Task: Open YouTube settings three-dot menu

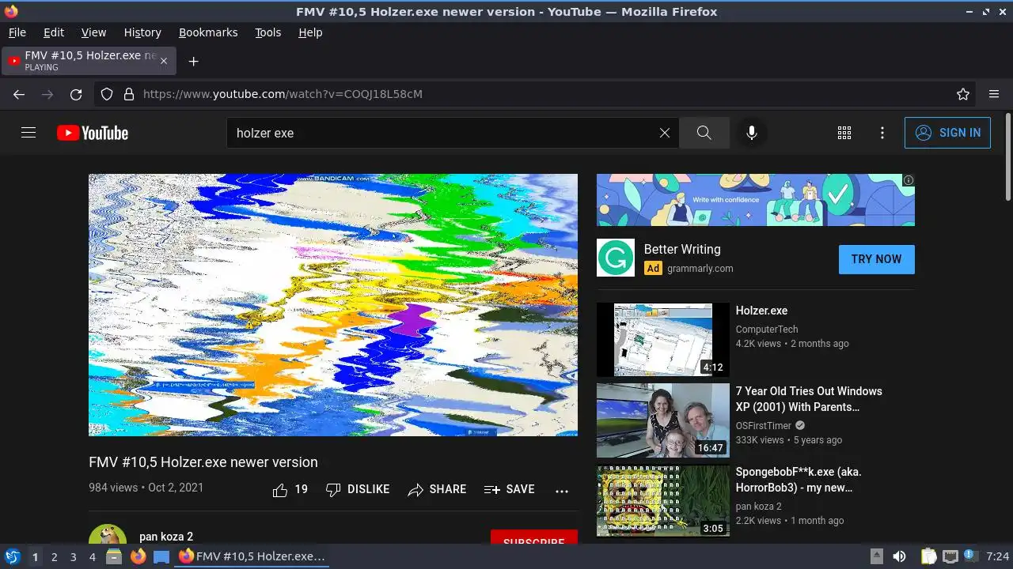Action: pyautogui.click(x=882, y=133)
